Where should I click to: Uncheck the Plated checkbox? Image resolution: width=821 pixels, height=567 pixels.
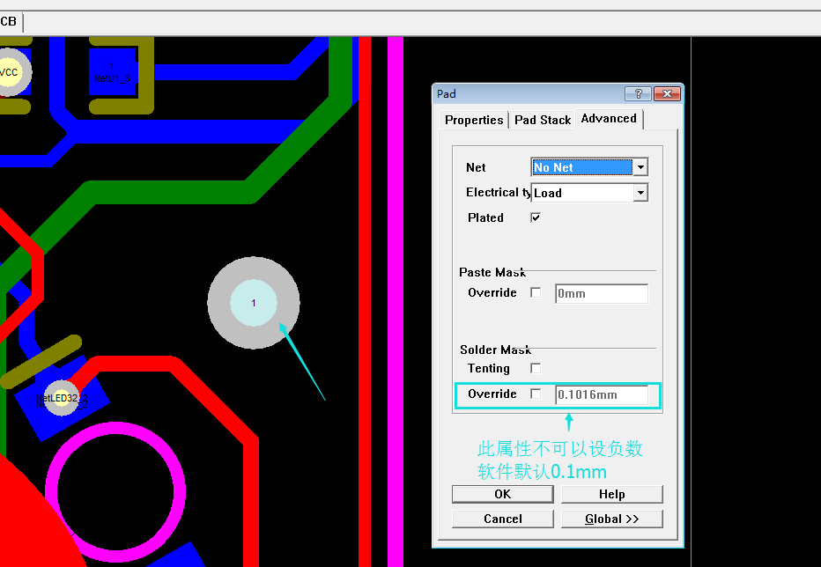pyautogui.click(x=536, y=217)
